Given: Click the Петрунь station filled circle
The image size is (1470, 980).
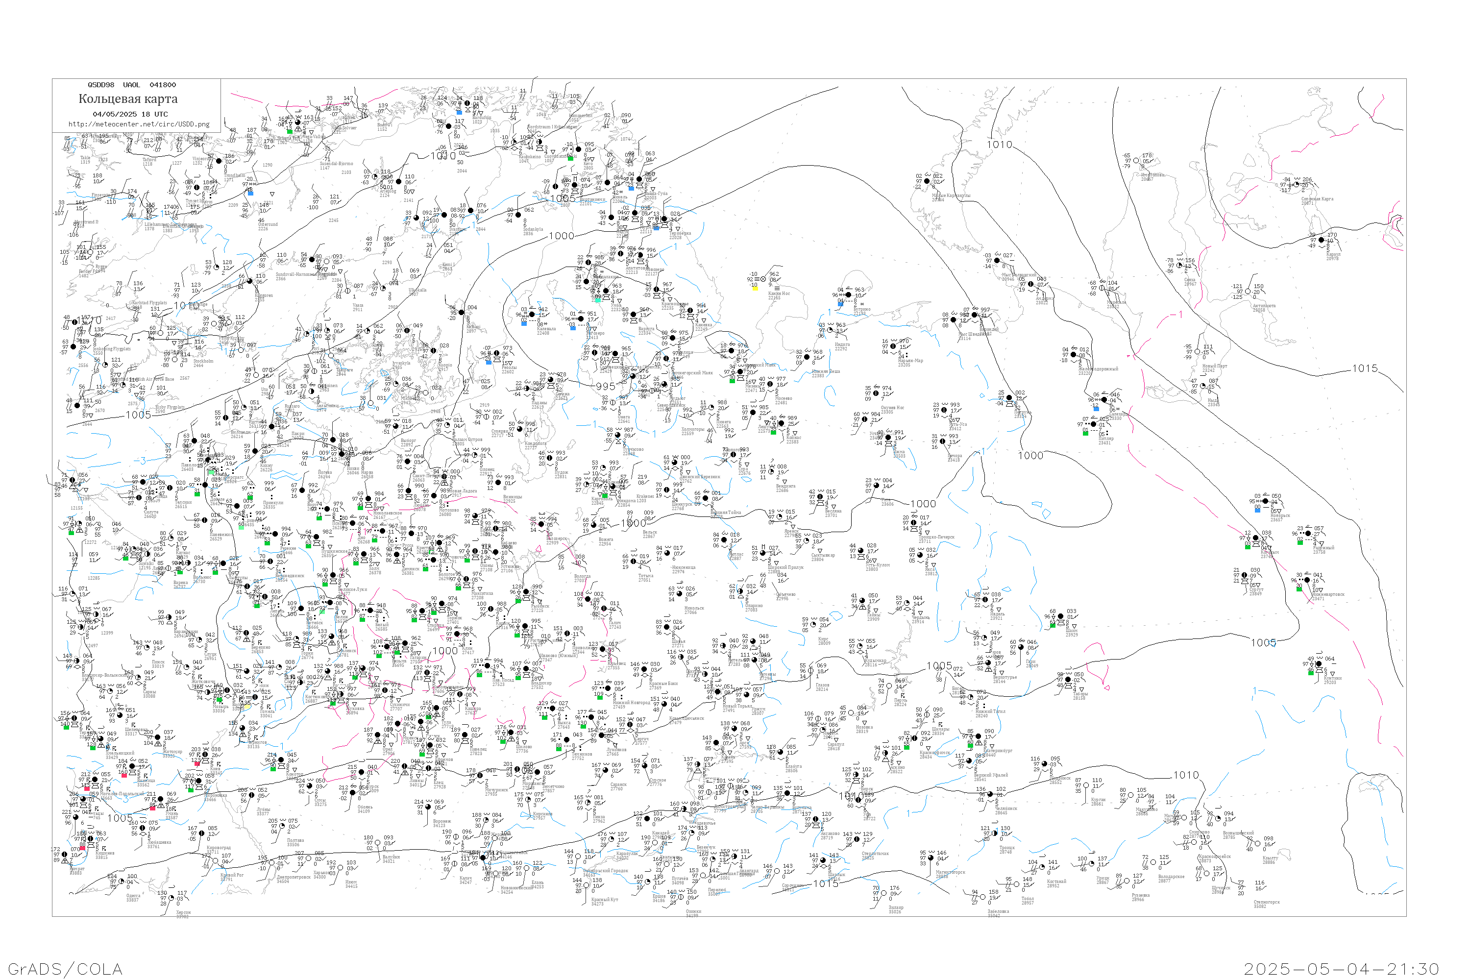Looking at the screenshot, I should (1009, 397).
